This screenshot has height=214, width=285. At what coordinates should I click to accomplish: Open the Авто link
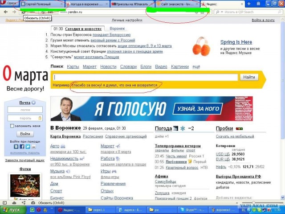pos(55,146)
